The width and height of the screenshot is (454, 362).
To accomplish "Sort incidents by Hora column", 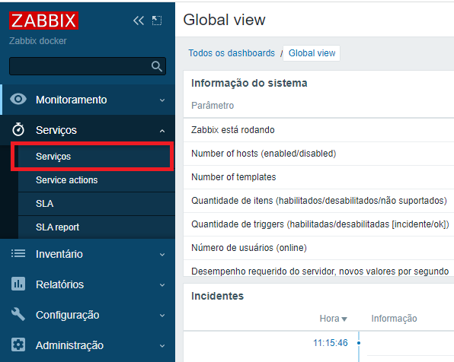I will click(x=333, y=319).
